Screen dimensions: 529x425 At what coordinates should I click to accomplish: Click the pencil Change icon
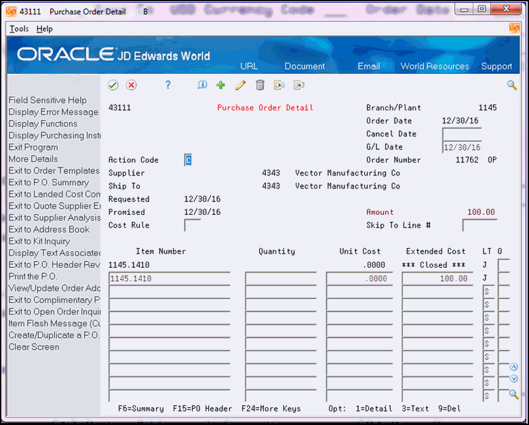point(240,85)
